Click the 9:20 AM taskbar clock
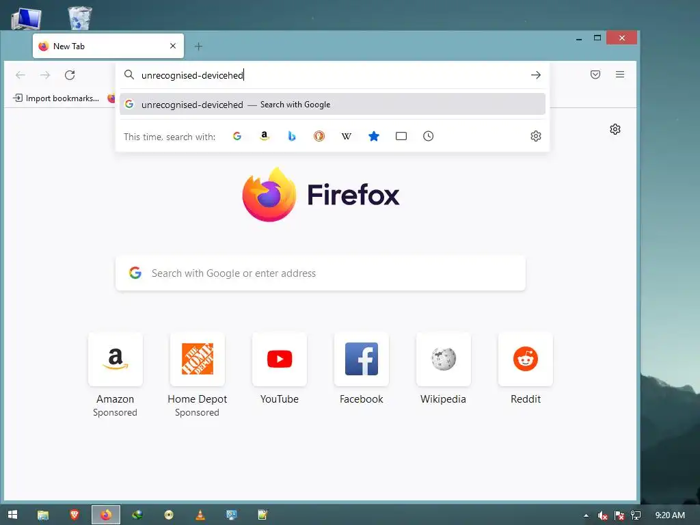This screenshot has height=525, width=700. (x=670, y=515)
